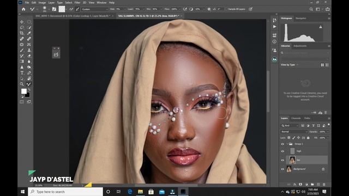Open the Custom brush combinations dropdown
Image resolution: width=349 pixels, height=196 pixels.
(95, 9)
